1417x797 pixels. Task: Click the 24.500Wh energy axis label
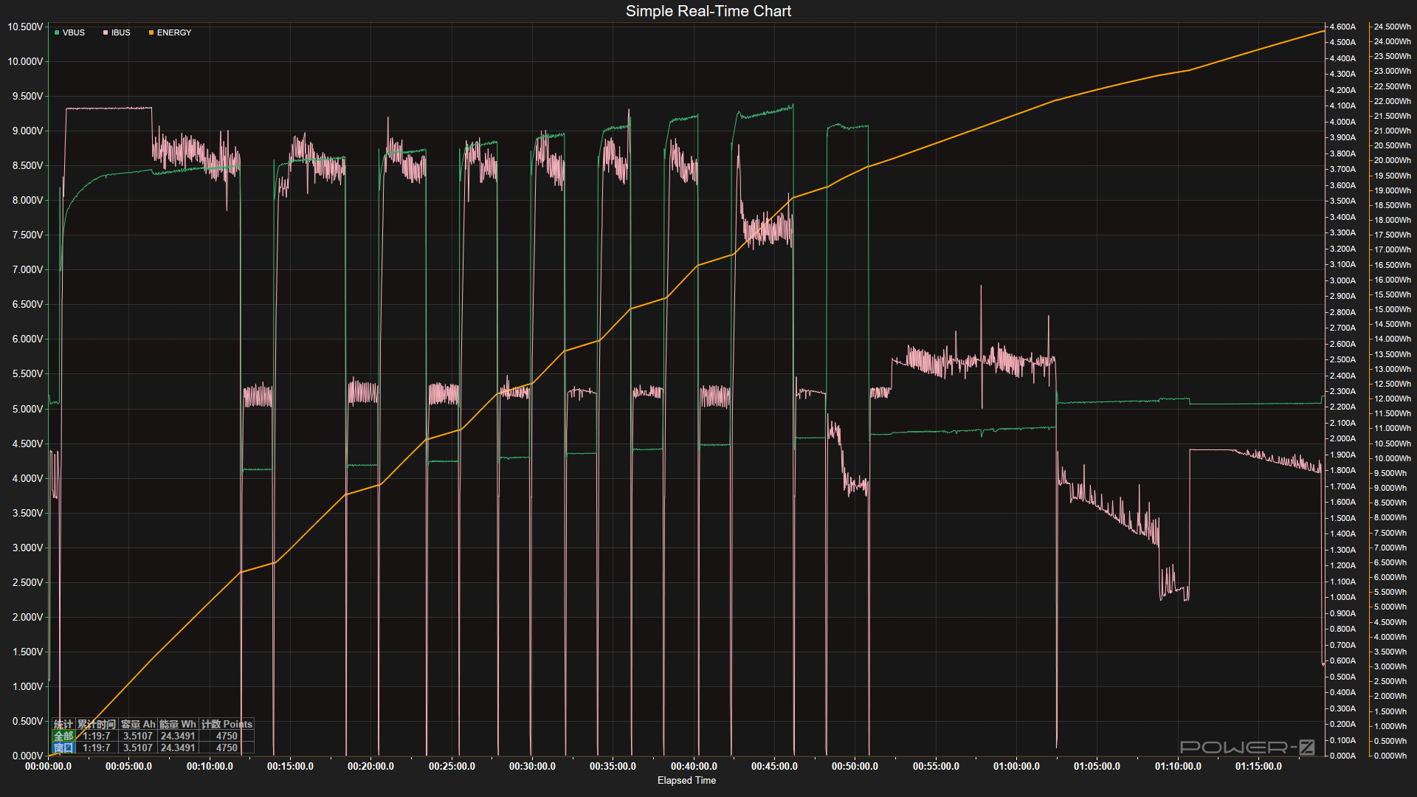coord(1392,27)
